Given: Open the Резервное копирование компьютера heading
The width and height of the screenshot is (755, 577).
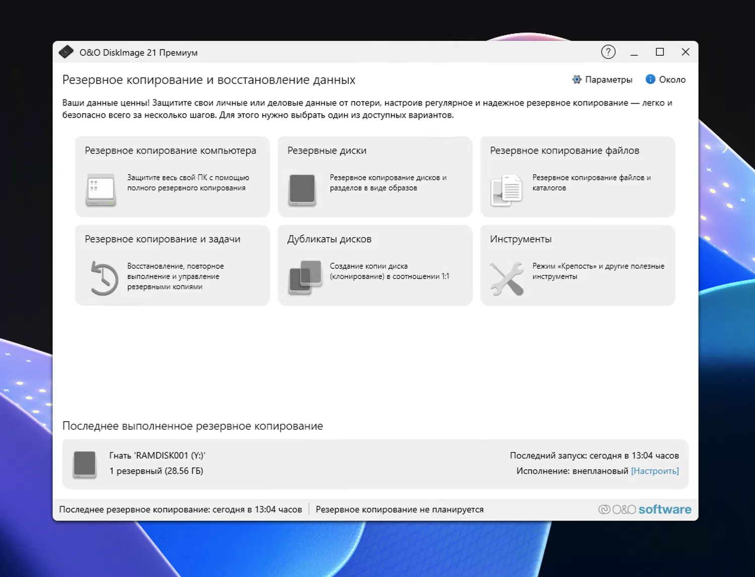Looking at the screenshot, I should point(170,150).
